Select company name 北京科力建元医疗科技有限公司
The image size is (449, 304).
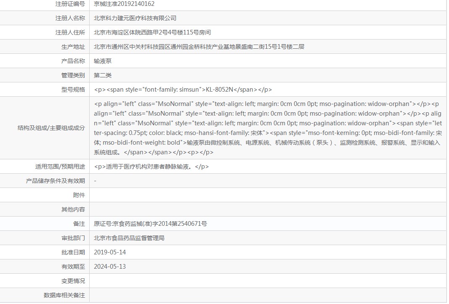[x=135, y=18]
